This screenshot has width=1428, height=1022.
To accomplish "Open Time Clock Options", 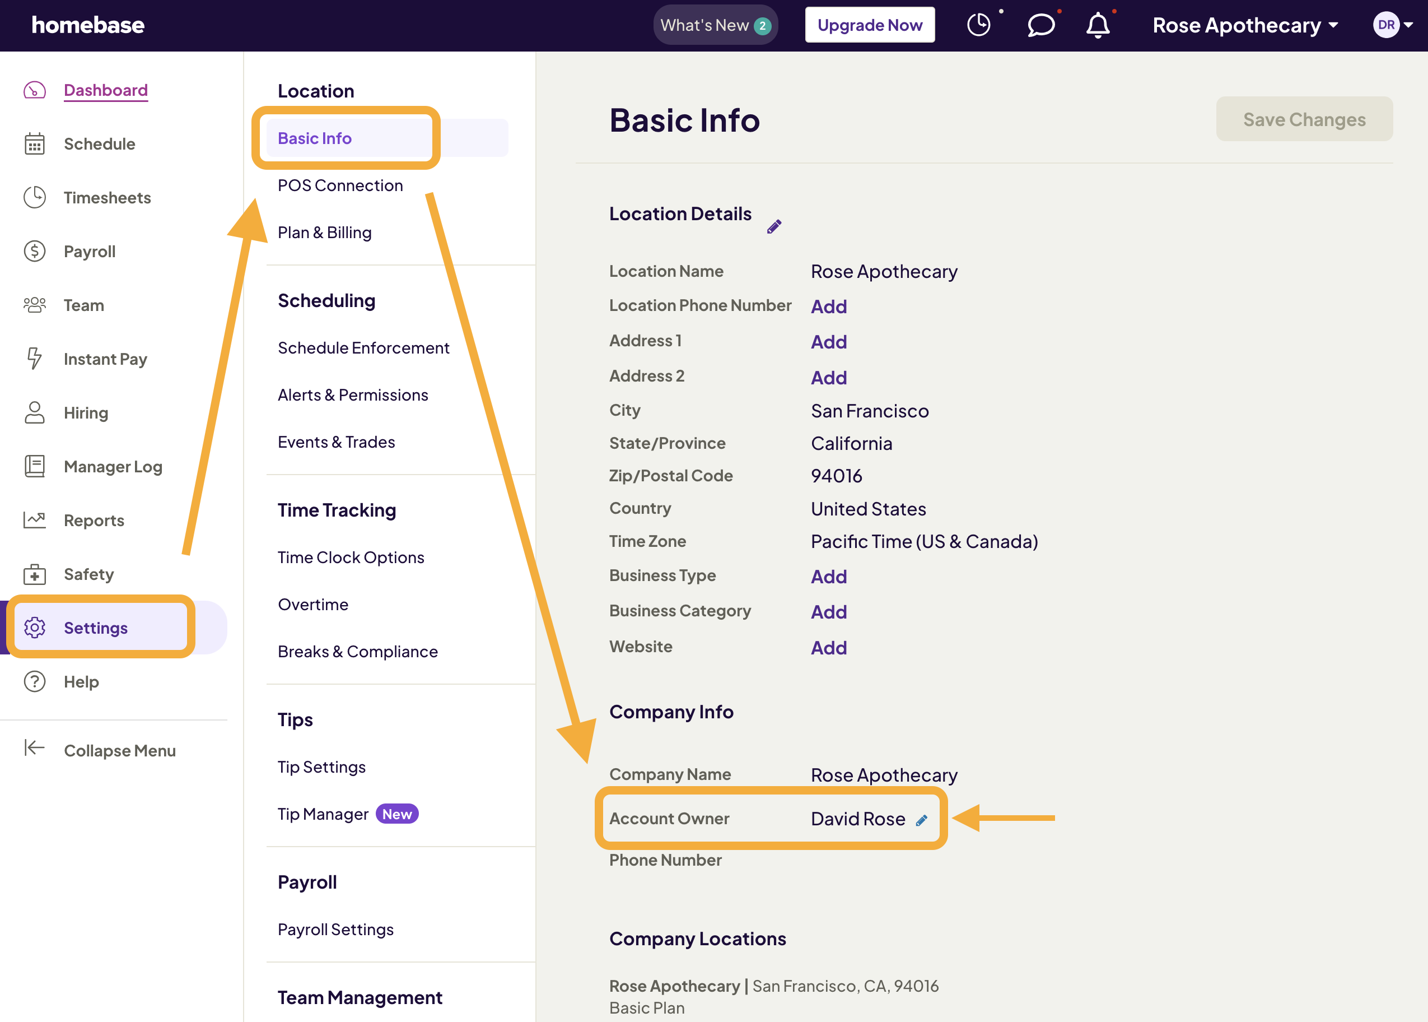I will pos(351,558).
